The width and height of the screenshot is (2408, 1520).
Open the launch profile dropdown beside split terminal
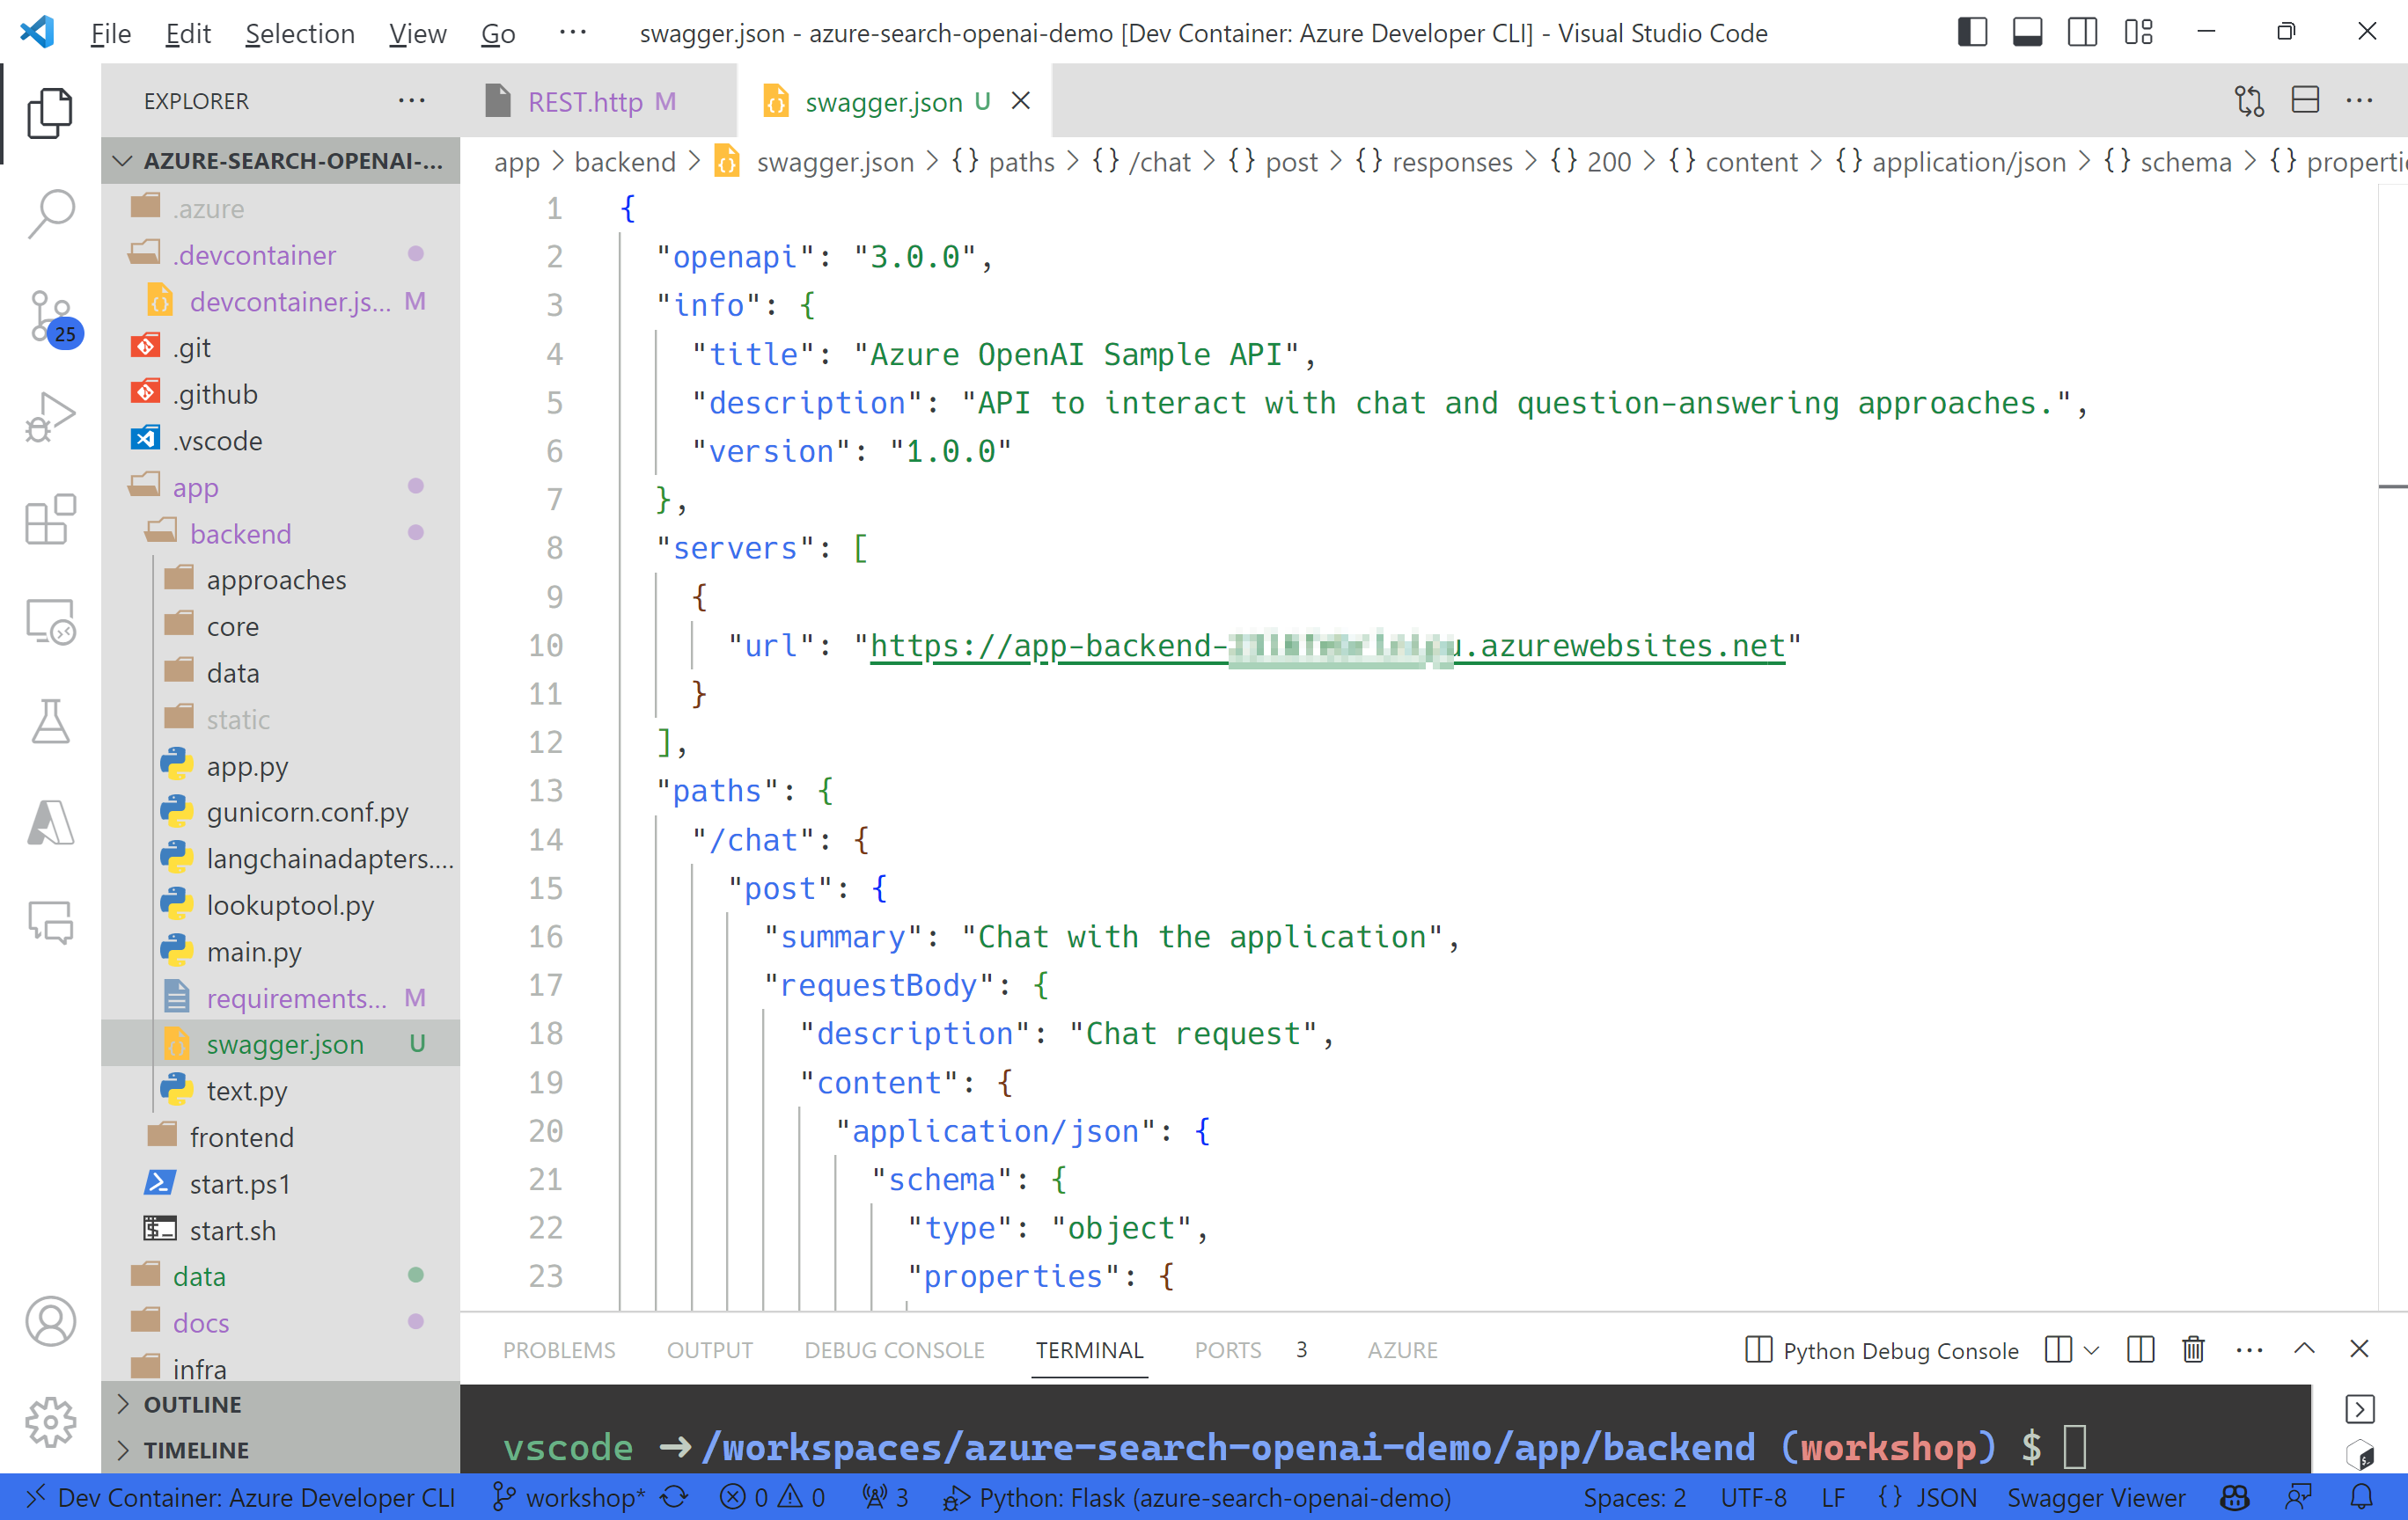pos(2091,1350)
